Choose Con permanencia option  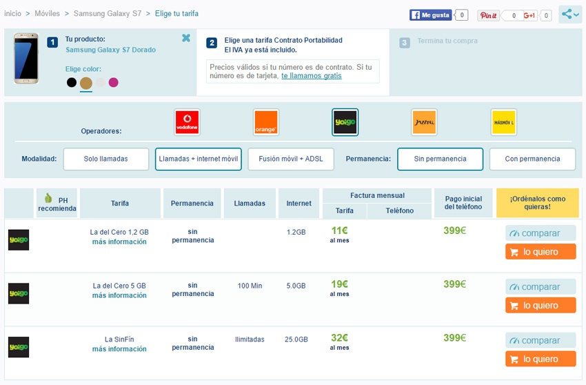[532, 159]
